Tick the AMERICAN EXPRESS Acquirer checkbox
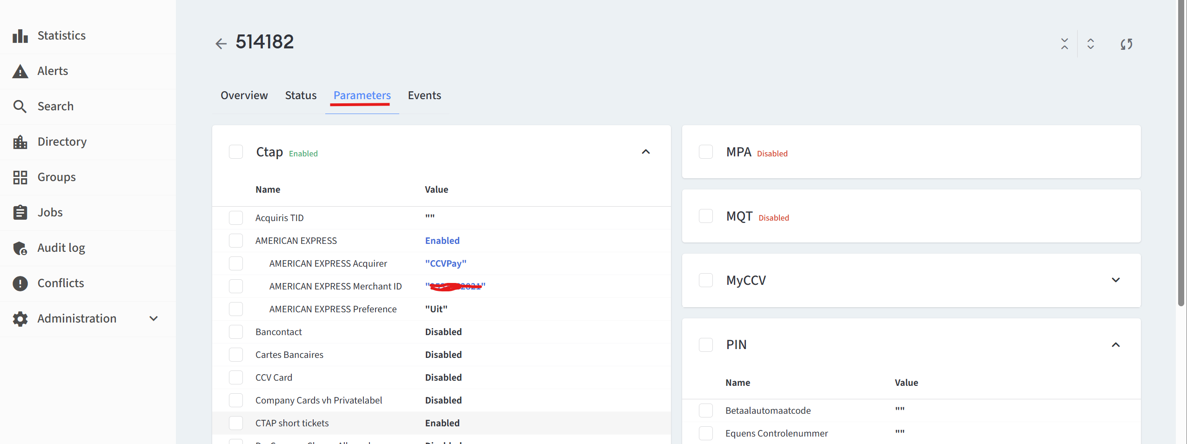The height and width of the screenshot is (444, 1187). (x=236, y=264)
